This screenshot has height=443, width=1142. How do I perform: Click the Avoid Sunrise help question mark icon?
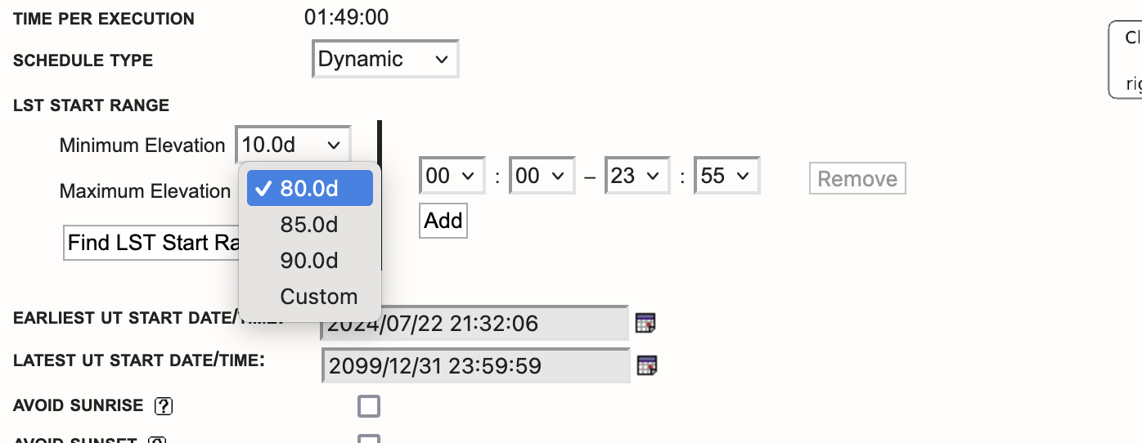(x=164, y=405)
